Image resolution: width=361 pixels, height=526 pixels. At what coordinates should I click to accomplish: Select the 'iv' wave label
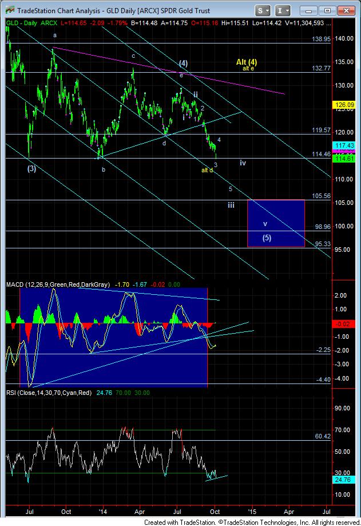pos(243,163)
